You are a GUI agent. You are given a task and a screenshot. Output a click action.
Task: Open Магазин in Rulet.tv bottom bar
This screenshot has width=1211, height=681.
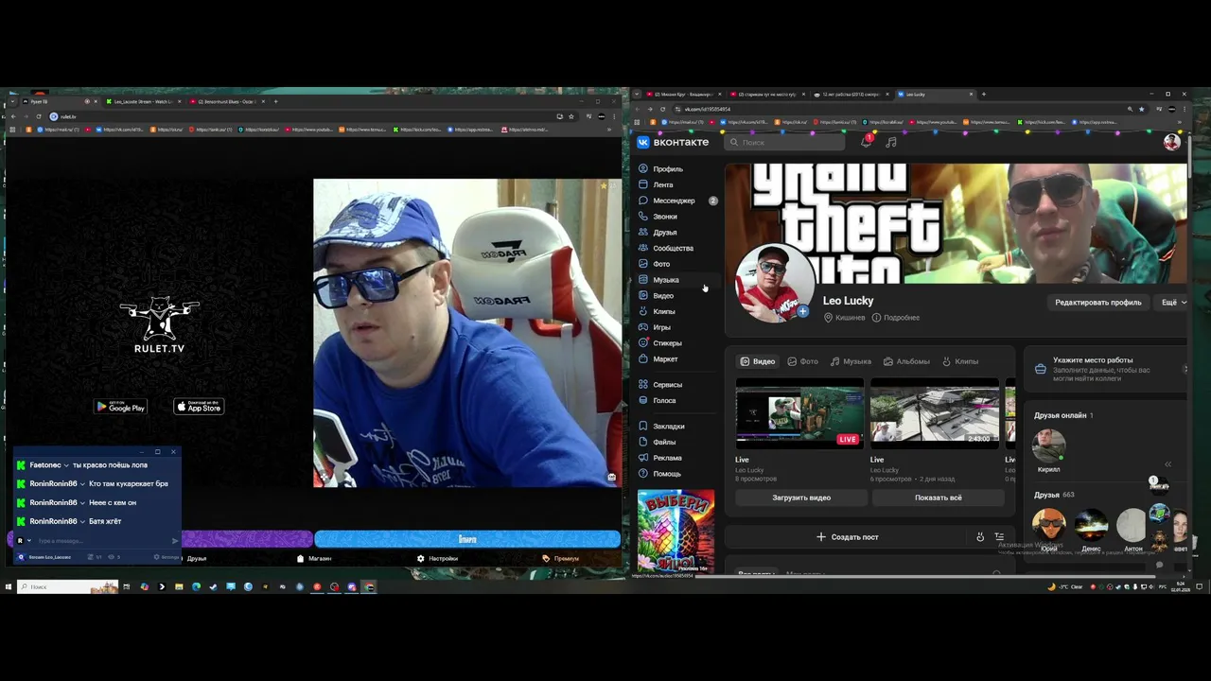pyautogui.click(x=314, y=559)
